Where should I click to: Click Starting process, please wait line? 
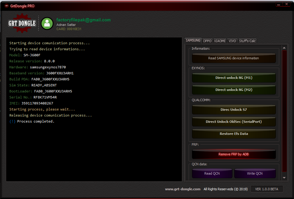(x=42, y=109)
